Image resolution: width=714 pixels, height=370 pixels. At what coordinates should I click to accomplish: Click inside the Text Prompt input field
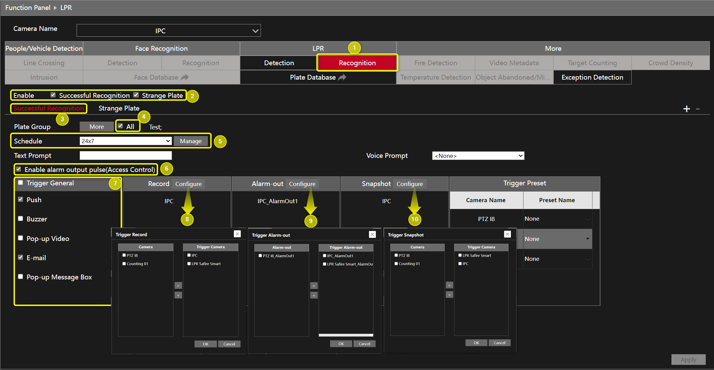[x=125, y=155]
